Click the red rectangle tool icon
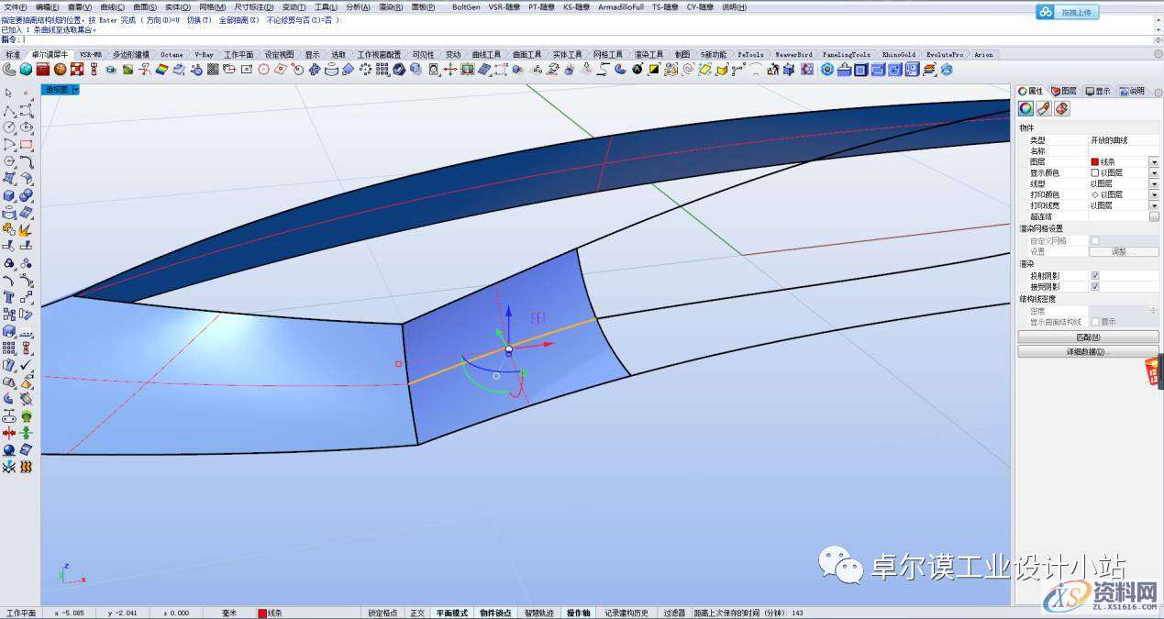This screenshot has height=619, width=1164. tap(26, 145)
